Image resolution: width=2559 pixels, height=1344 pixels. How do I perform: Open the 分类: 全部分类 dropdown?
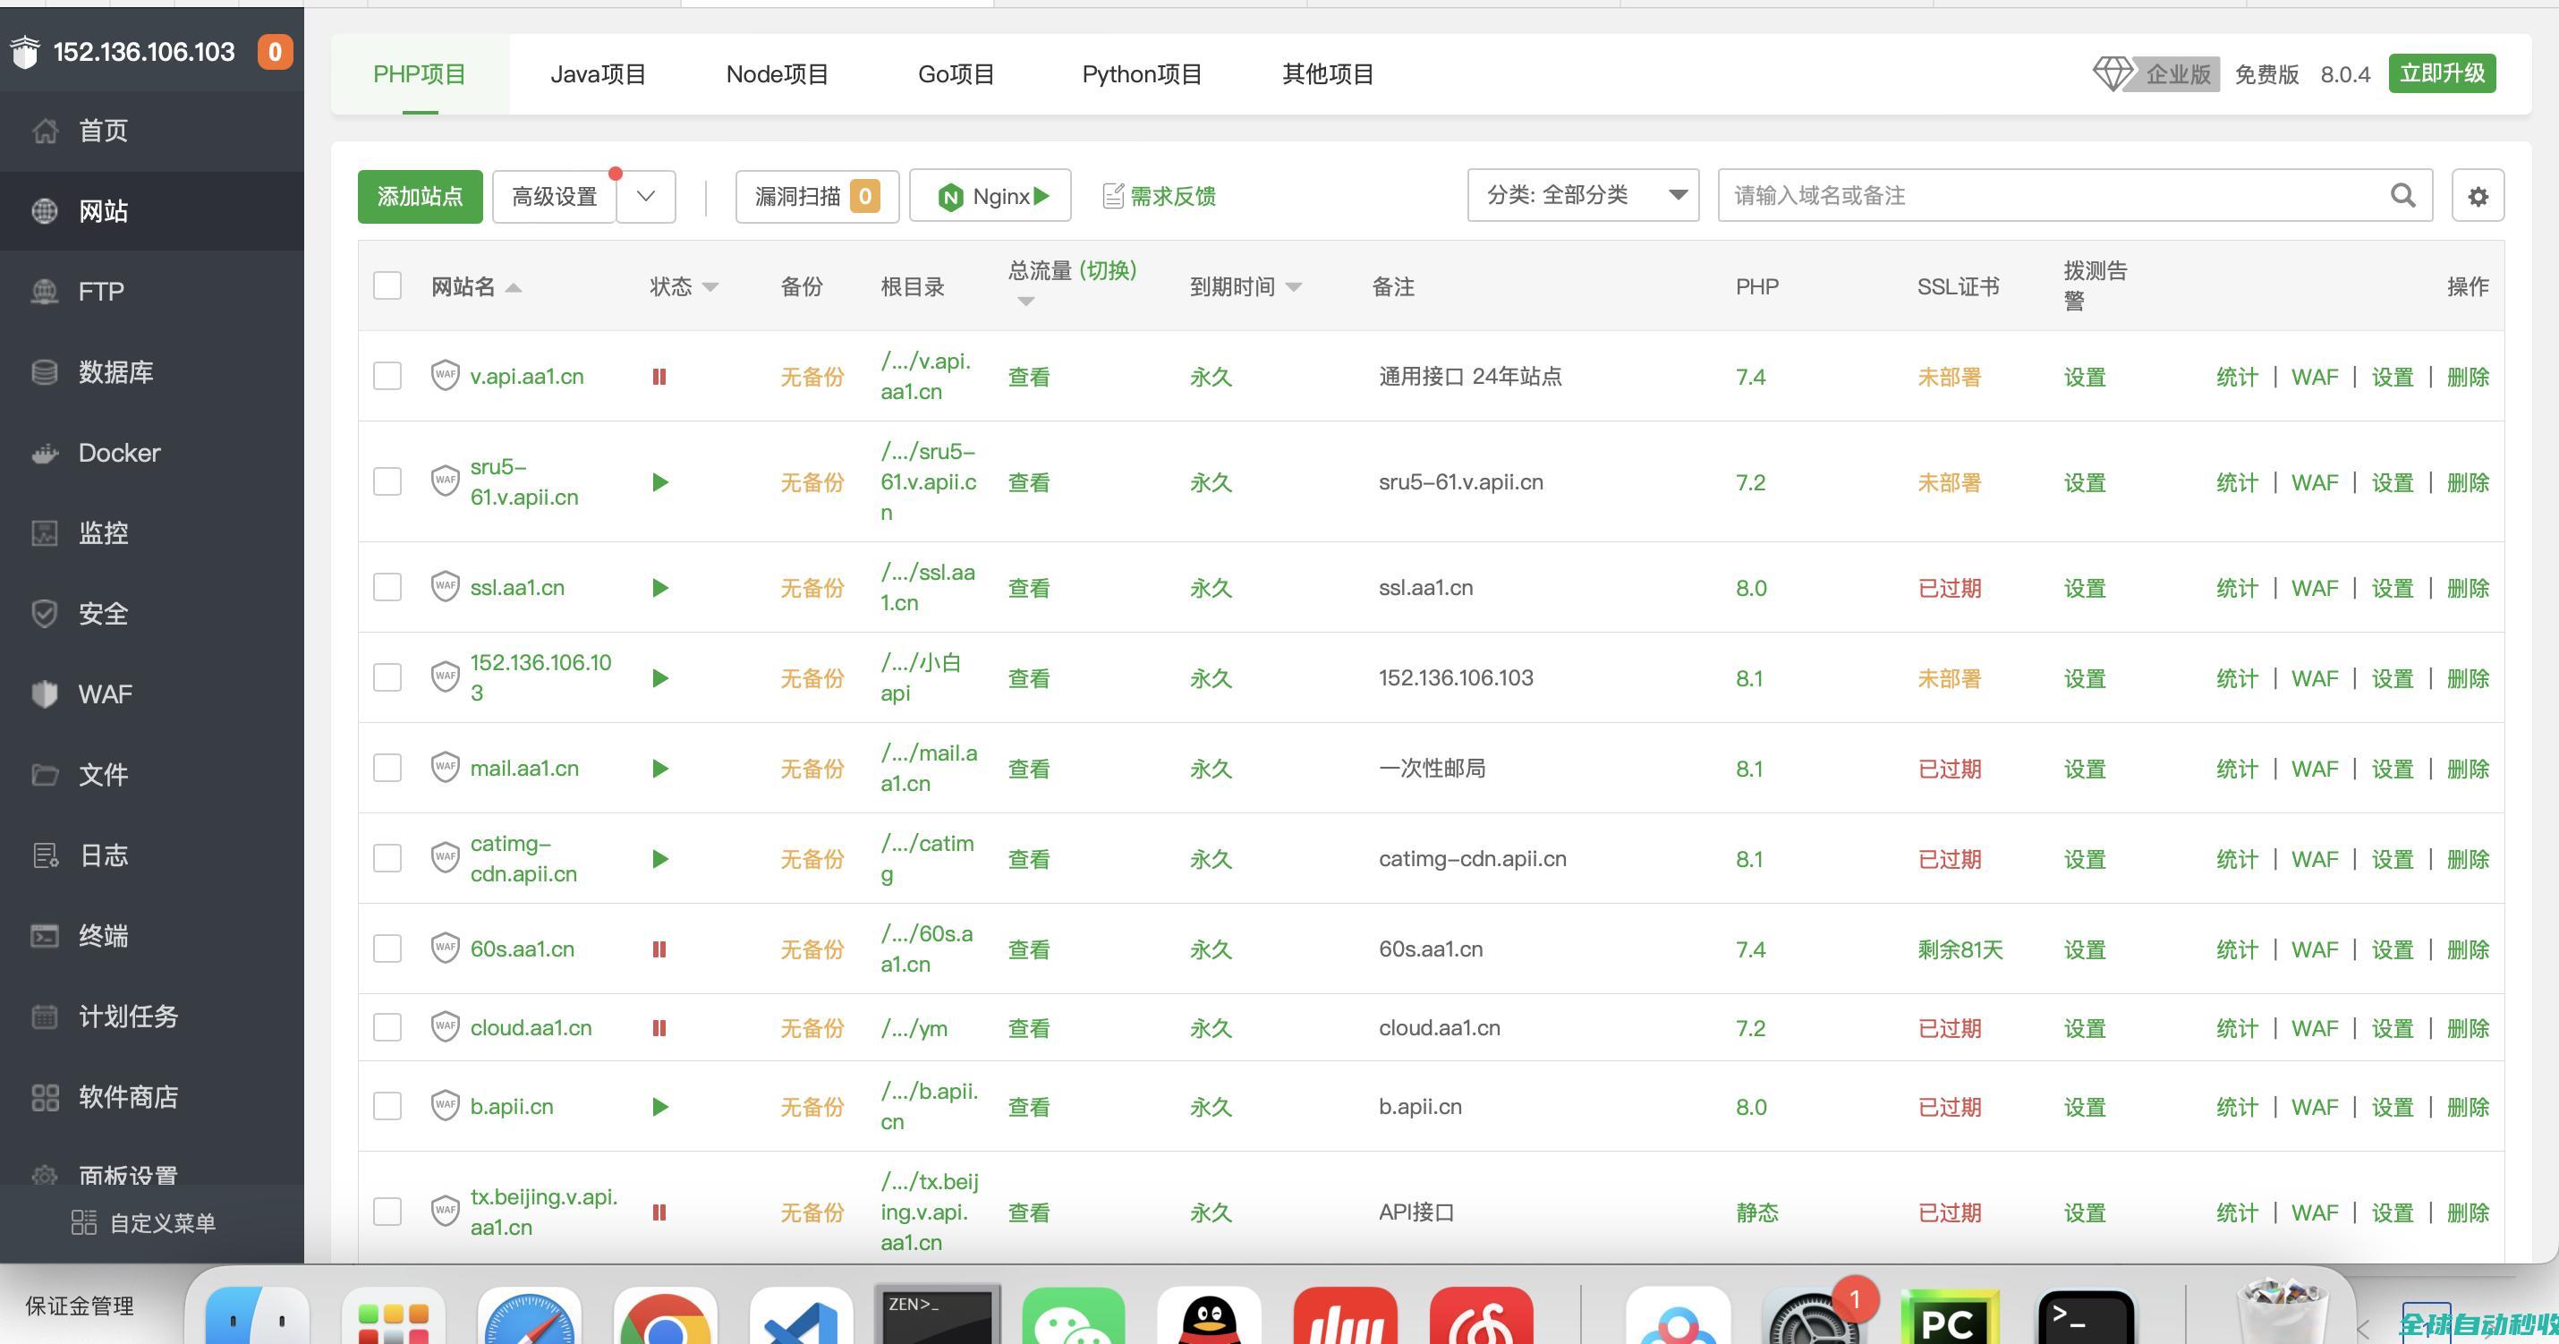coord(1583,196)
